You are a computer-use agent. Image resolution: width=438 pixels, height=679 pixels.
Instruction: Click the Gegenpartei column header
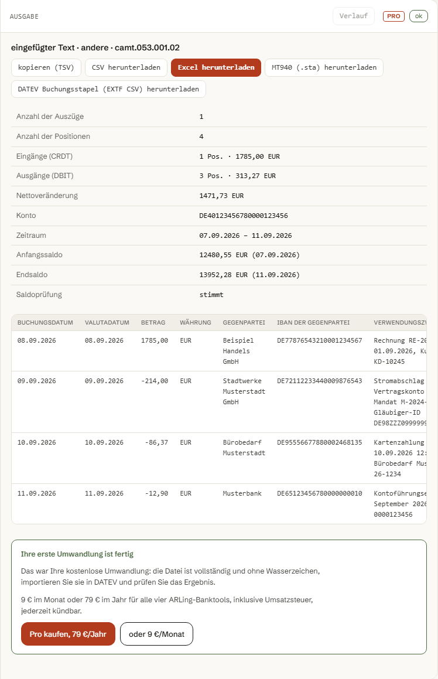tap(244, 323)
